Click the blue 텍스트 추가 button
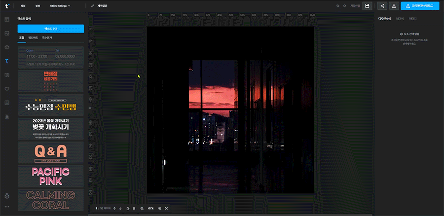Viewport: 444px width, 216px height. click(50, 29)
